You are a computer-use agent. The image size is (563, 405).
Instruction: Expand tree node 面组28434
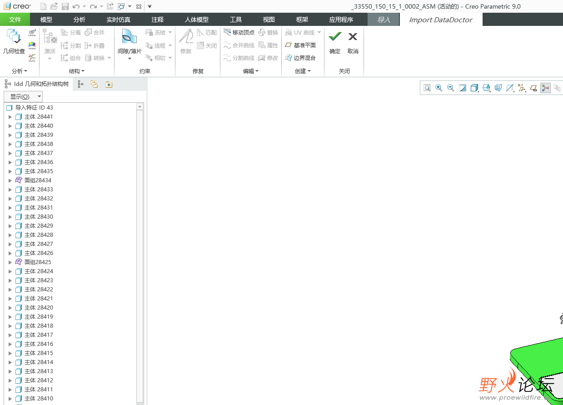point(10,180)
